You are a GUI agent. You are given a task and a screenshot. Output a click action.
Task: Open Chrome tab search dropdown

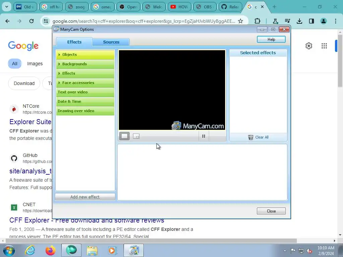tap(7, 7)
